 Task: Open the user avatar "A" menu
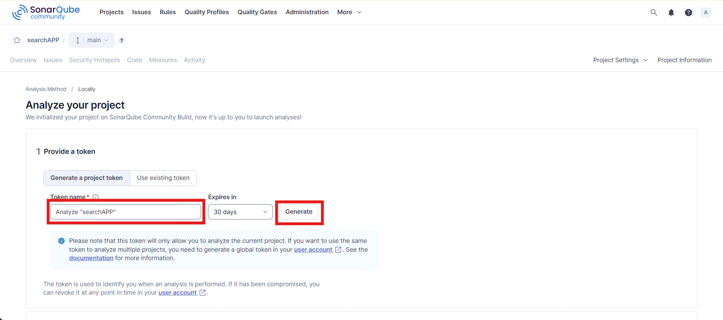pos(706,12)
